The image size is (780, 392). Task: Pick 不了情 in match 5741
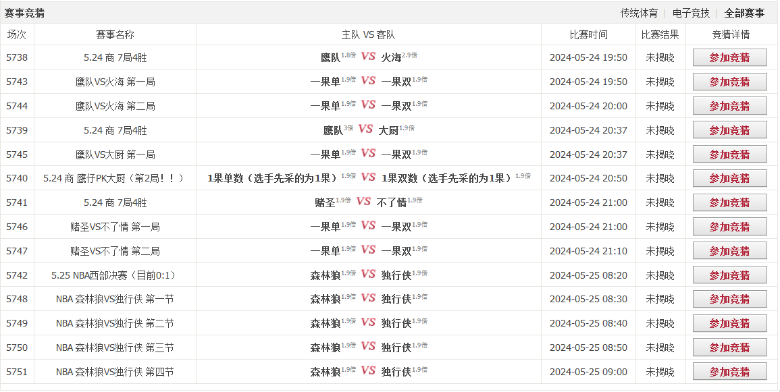click(x=391, y=203)
